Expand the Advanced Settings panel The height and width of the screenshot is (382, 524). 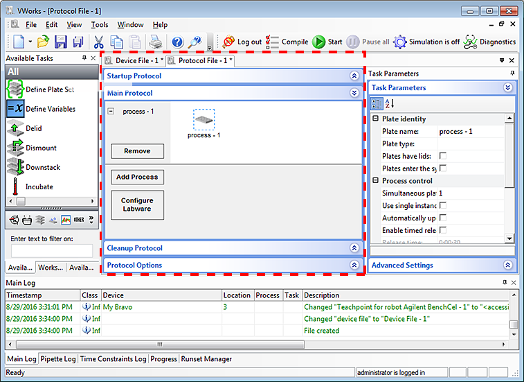(x=507, y=266)
